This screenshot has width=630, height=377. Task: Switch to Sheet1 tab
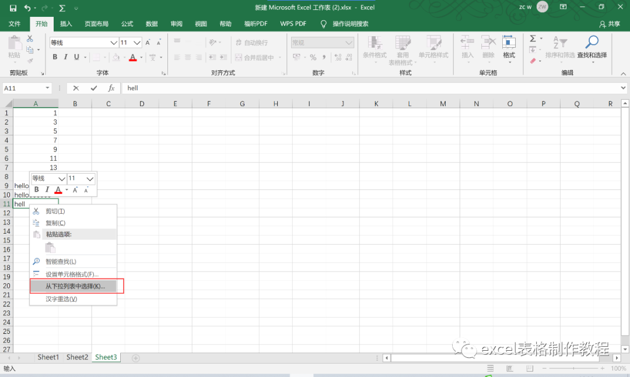(x=48, y=357)
